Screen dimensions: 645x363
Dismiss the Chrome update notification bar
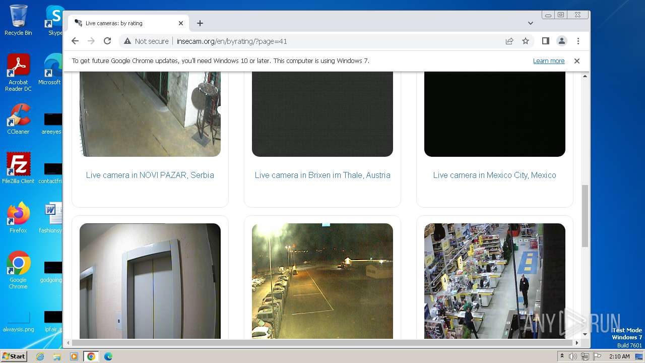(577, 61)
